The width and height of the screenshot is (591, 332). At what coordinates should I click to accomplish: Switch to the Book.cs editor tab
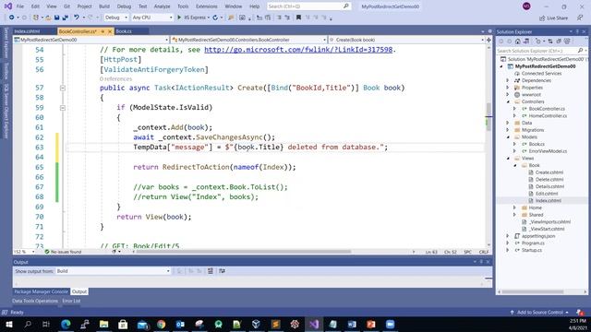click(124, 31)
